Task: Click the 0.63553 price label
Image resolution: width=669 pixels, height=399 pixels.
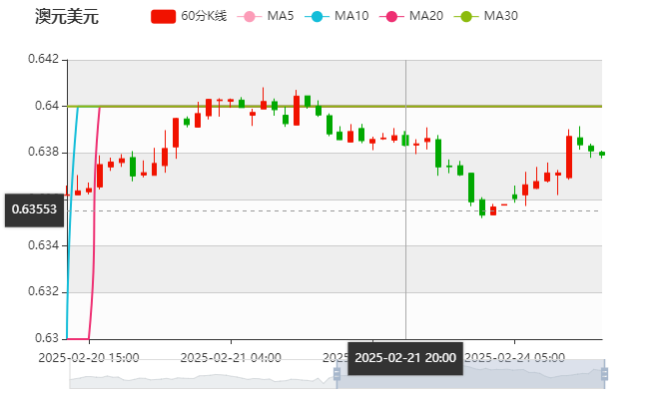Action: 34,209
